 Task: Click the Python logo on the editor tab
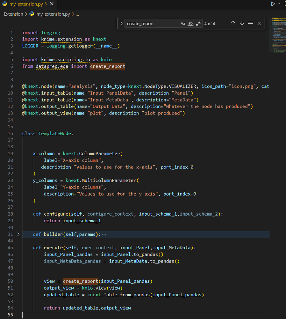coord(5,4)
